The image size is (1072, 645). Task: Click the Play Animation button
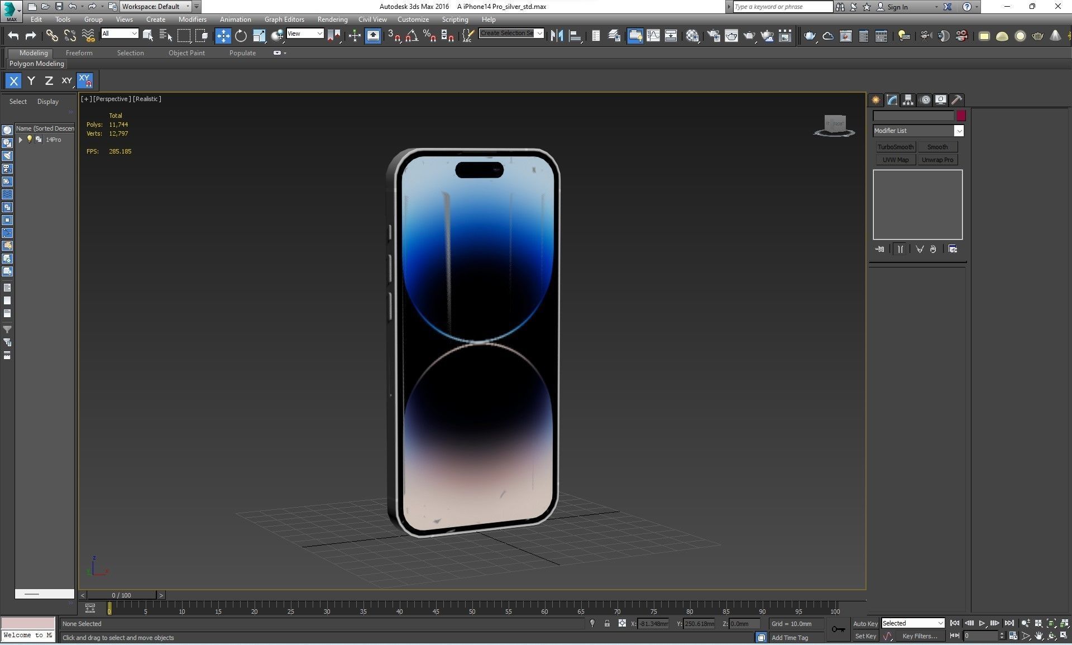[x=982, y=623]
